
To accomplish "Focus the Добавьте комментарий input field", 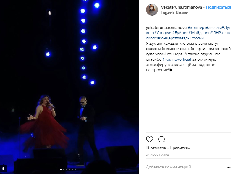I will 185,167.
